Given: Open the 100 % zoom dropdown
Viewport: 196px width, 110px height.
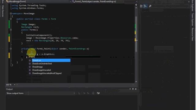Looking at the screenshot, I should [14, 85].
